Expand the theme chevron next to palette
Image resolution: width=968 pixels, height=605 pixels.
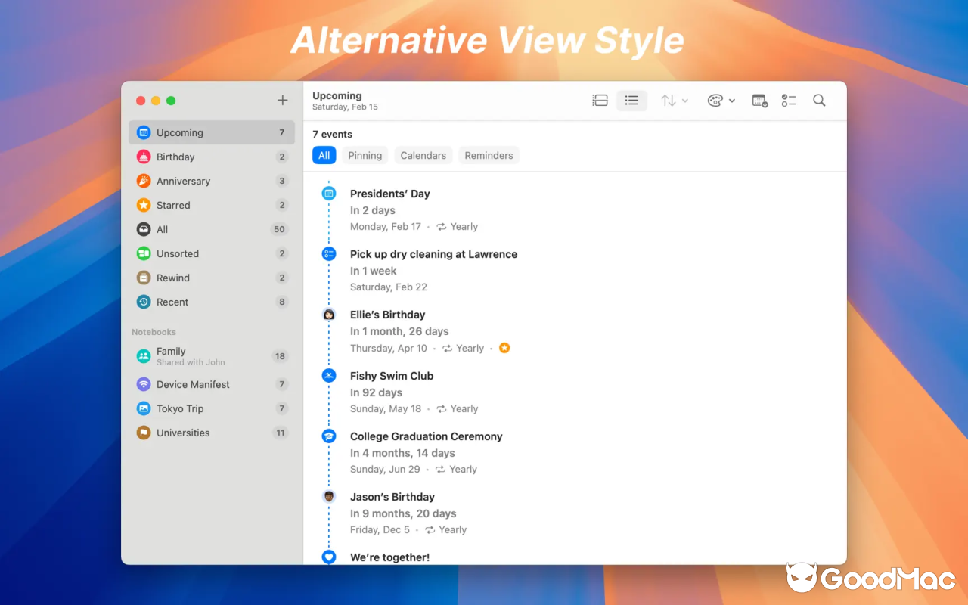731,100
